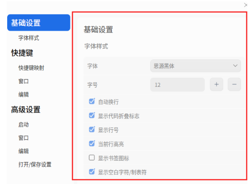Screen dimensions: 251x184
Task: Select 基础设置 in the sidebar
Action: 38,23
